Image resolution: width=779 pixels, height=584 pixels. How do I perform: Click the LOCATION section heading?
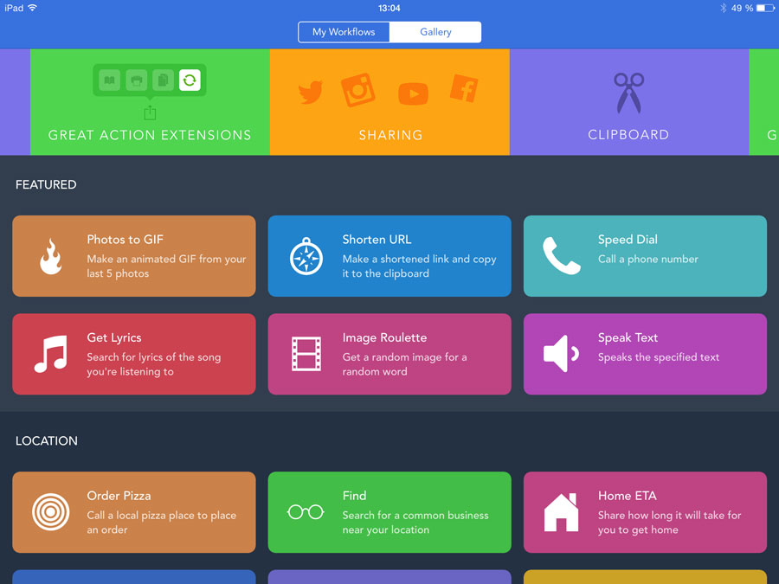(46, 441)
